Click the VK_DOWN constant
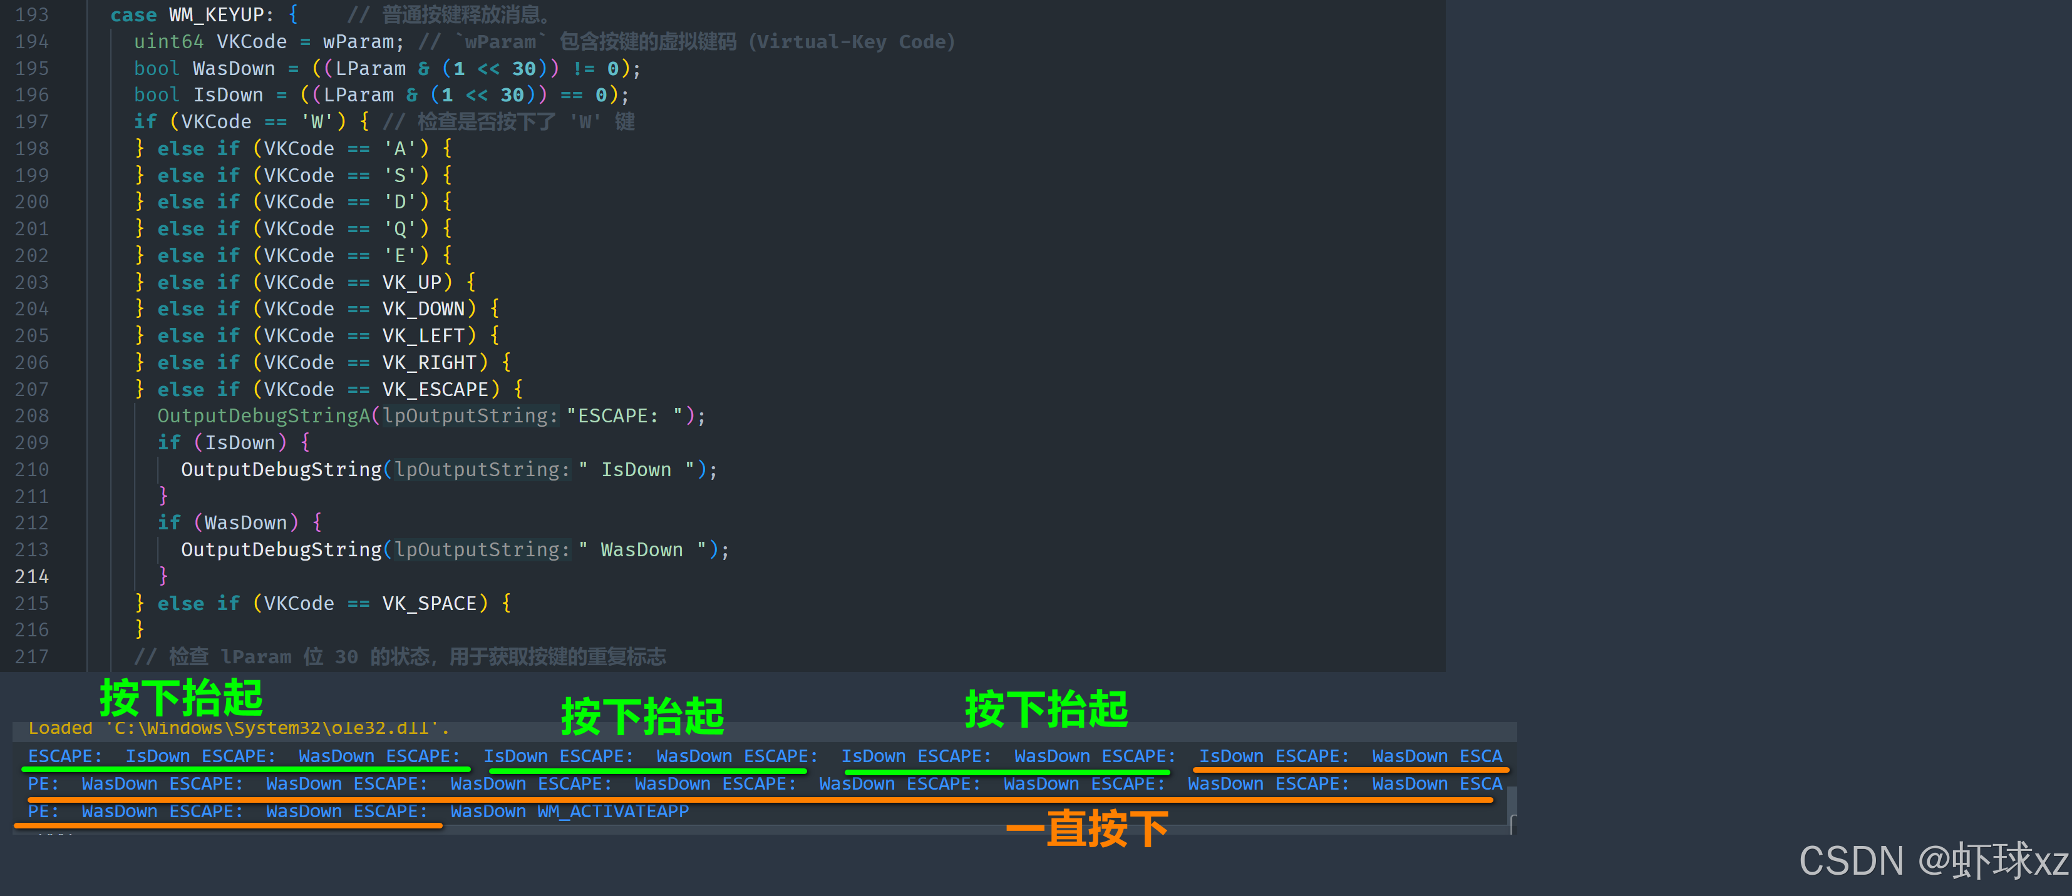The height and width of the screenshot is (896, 2072). coord(424,308)
